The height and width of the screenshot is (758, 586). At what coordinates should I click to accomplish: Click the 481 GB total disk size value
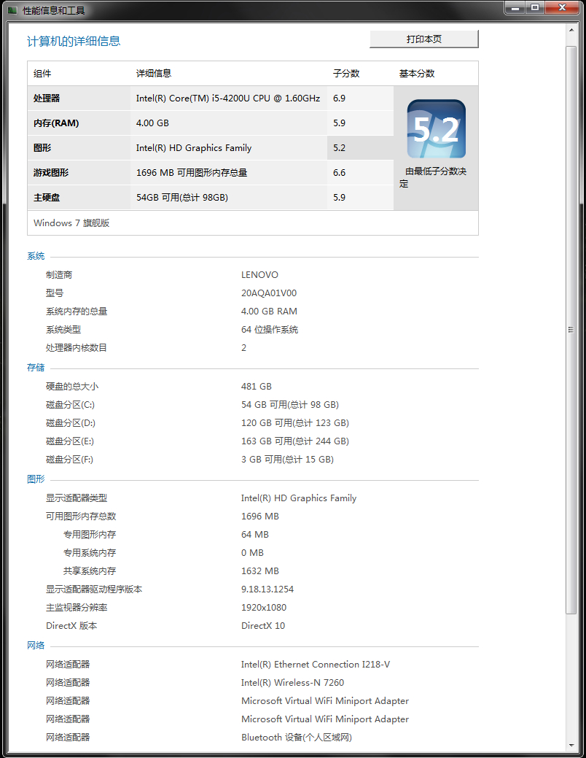[x=257, y=386]
